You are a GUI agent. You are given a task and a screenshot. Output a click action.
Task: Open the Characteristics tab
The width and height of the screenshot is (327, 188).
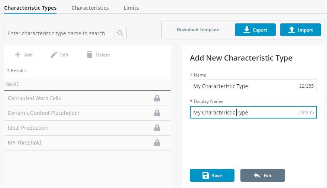point(90,8)
